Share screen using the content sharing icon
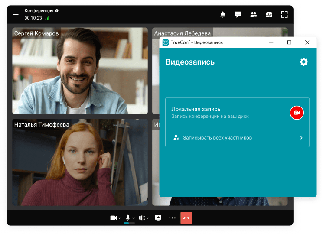Viewport: 323px width, 234px height. pyautogui.click(x=158, y=218)
